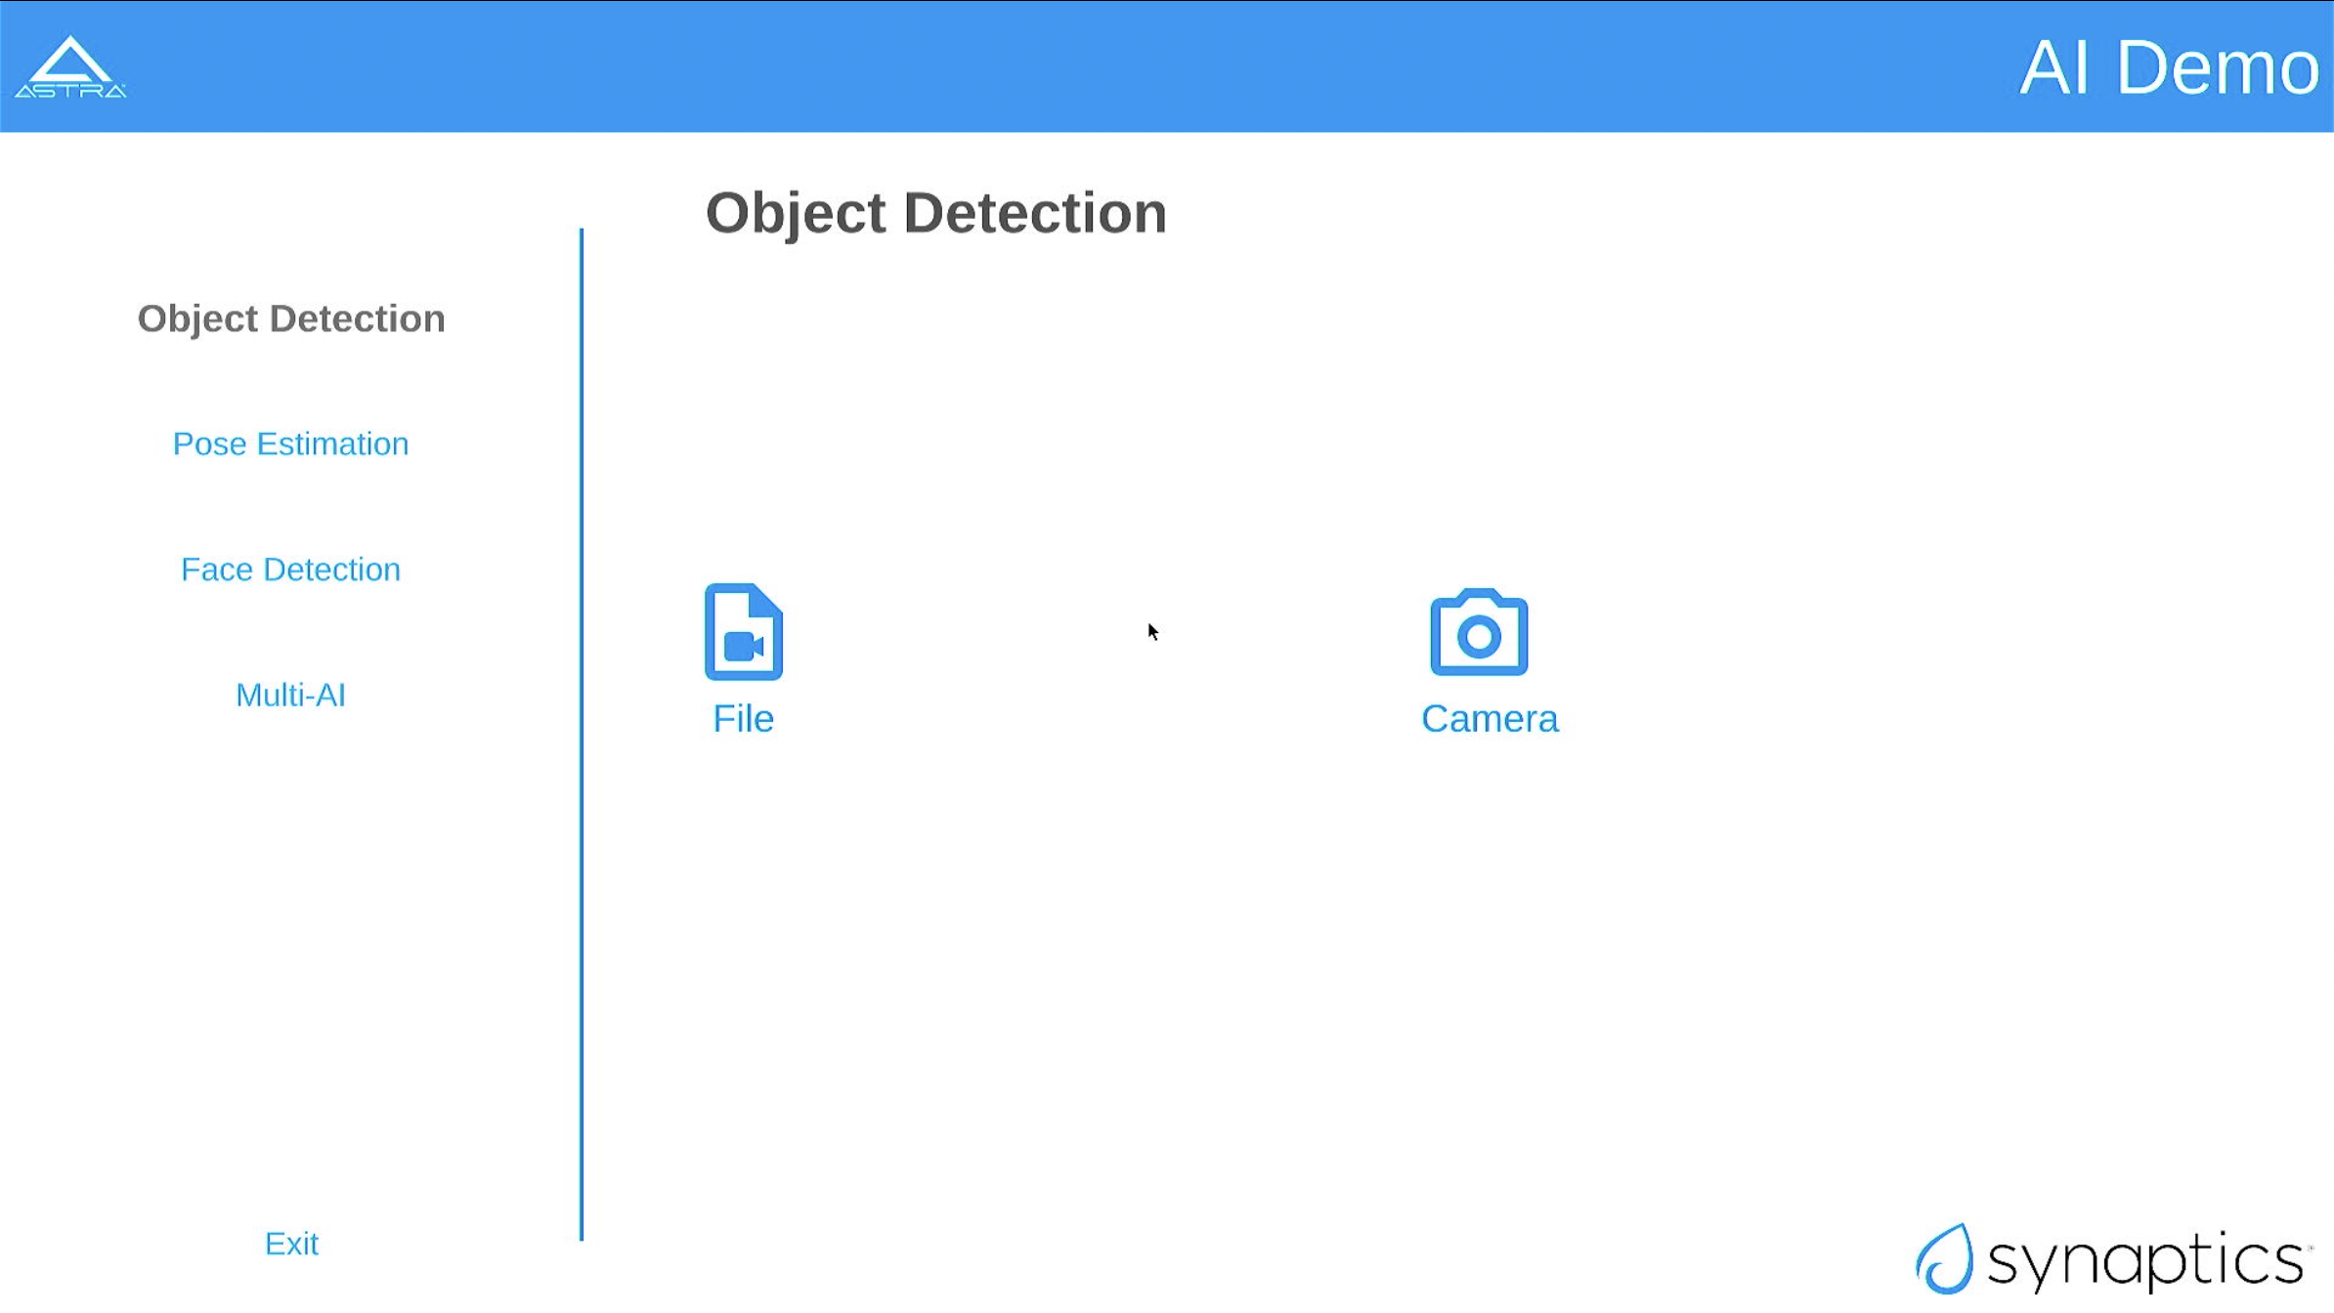Image resolution: width=2334 pixels, height=1313 pixels.
Task: Exit the AI Demo application
Action: pyautogui.click(x=290, y=1243)
